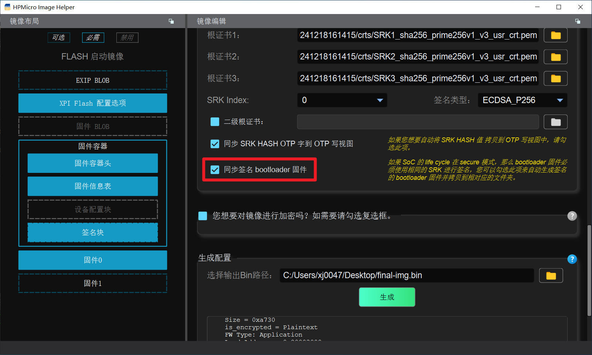Select the 签名块 block
Viewport: 592px width, 355px height.
(93, 232)
